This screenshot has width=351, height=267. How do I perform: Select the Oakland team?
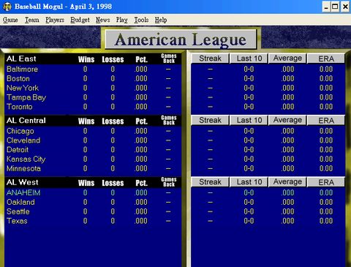pos(20,202)
